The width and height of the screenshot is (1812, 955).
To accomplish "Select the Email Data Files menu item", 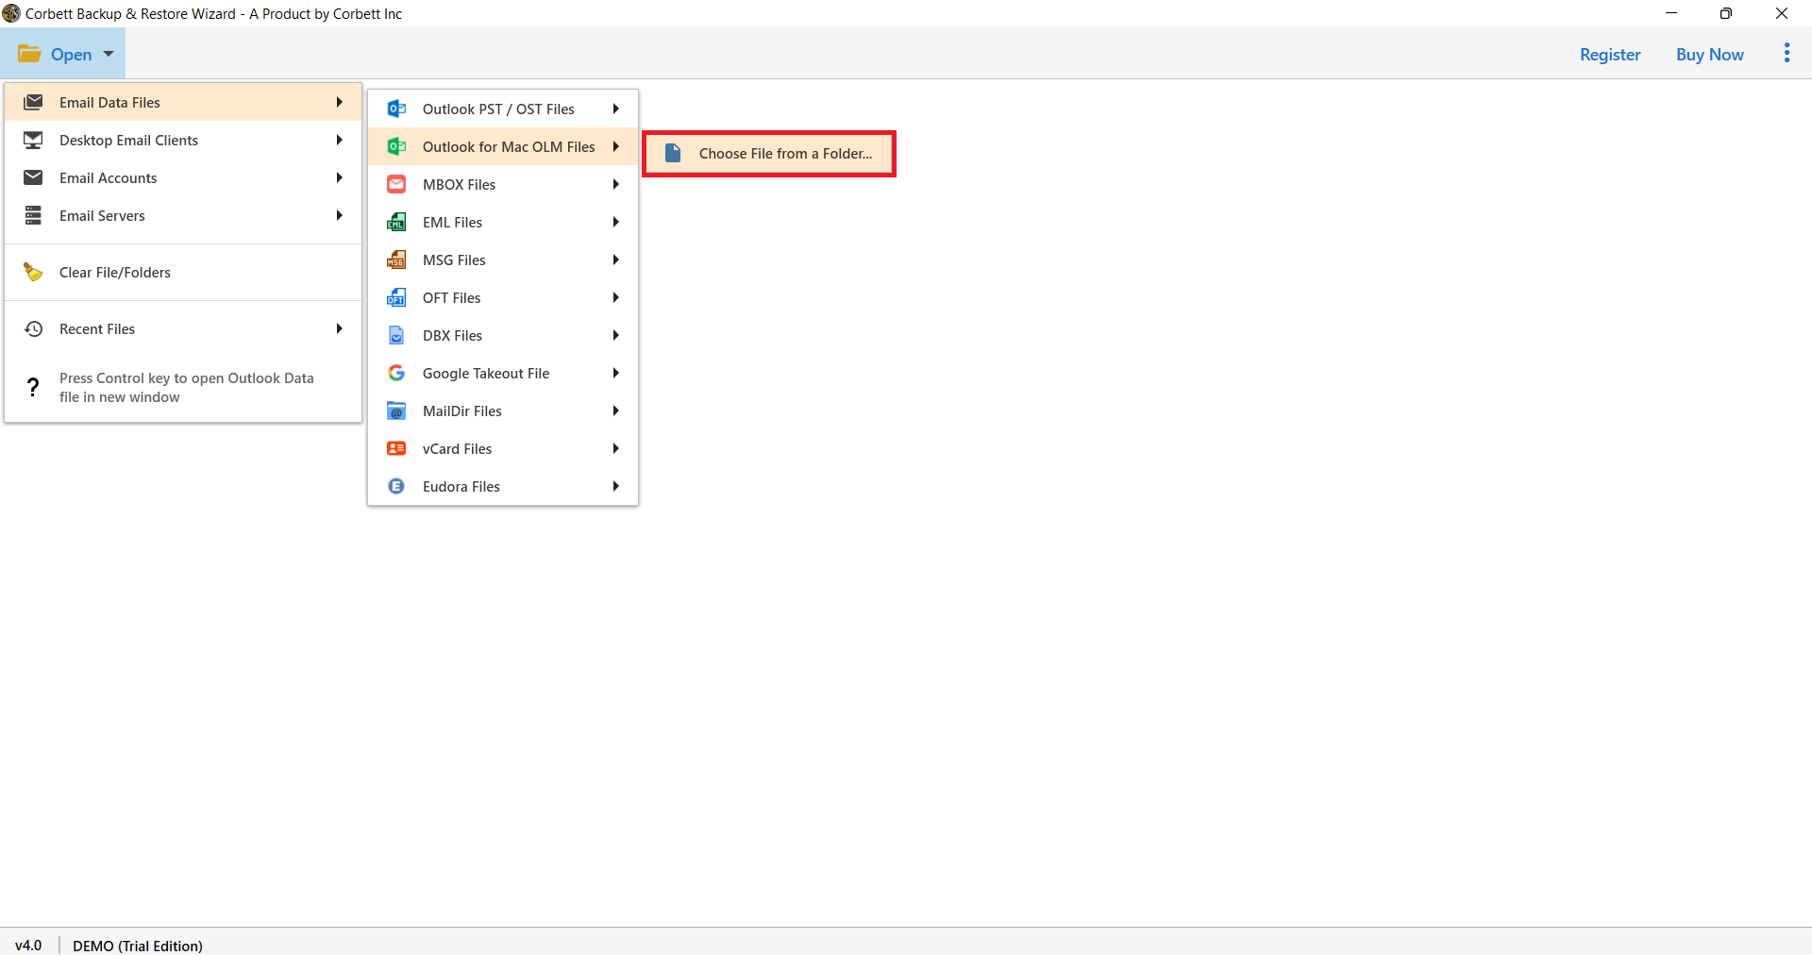I will coord(184,102).
